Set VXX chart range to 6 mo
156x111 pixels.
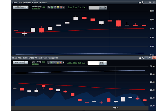pos(75,63)
